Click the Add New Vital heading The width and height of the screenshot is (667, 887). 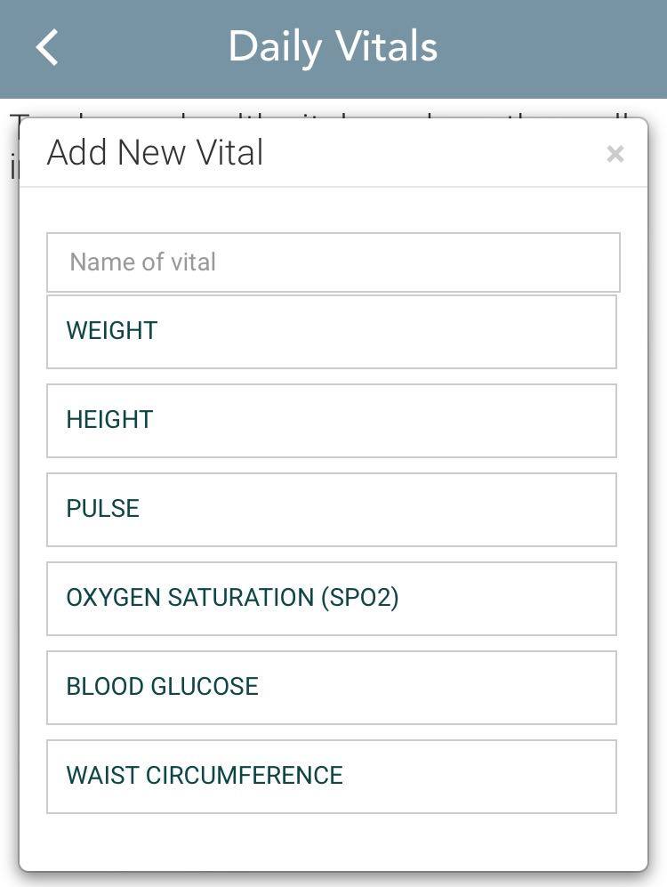[x=154, y=152]
